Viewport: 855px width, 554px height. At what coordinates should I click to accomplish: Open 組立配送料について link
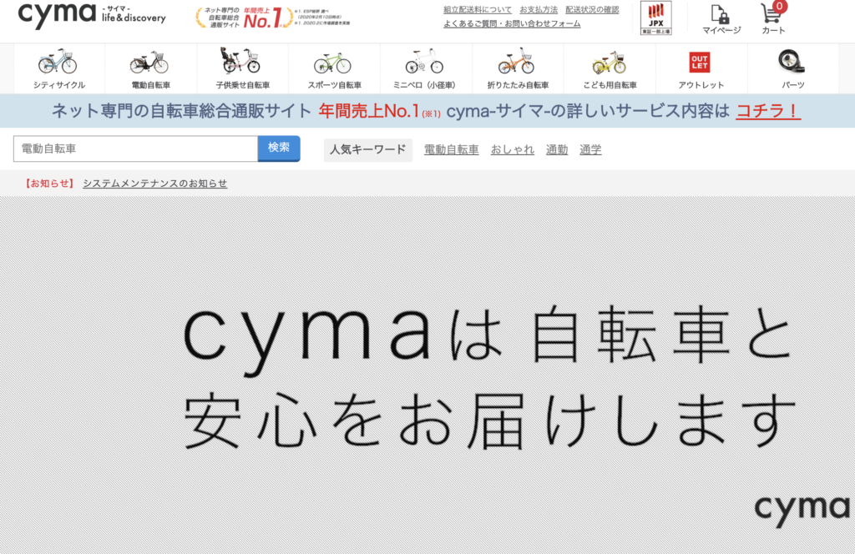477,10
